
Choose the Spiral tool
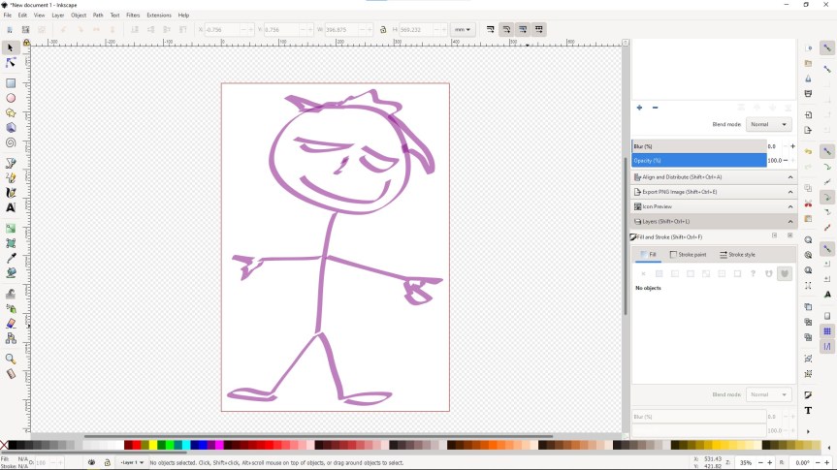(11, 142)
